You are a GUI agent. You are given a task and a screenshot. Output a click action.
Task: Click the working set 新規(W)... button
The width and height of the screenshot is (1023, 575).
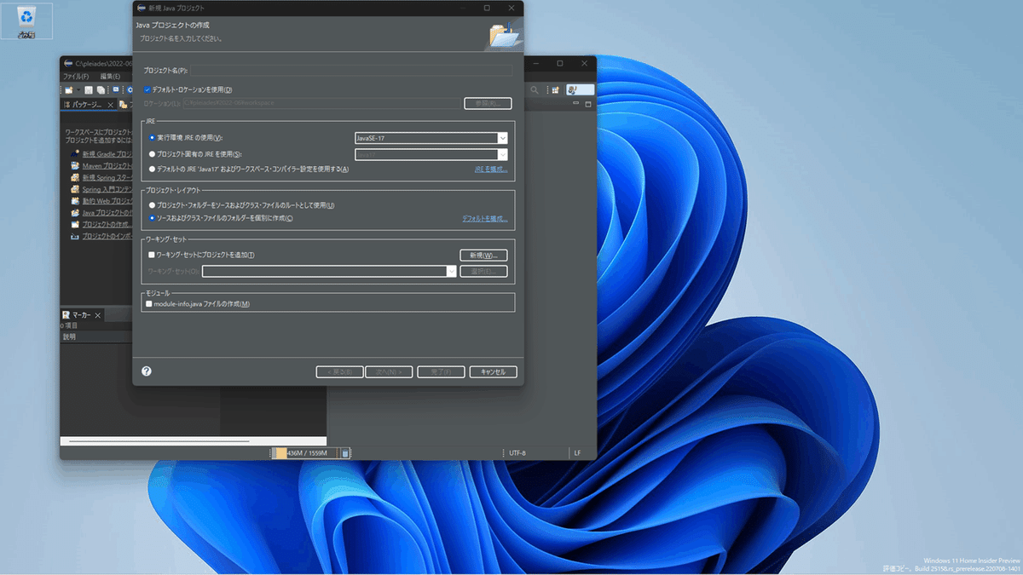click(x=484, y=255)
